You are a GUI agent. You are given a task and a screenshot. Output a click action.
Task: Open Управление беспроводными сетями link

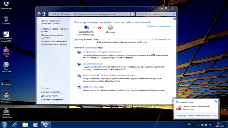coord(55,30)
